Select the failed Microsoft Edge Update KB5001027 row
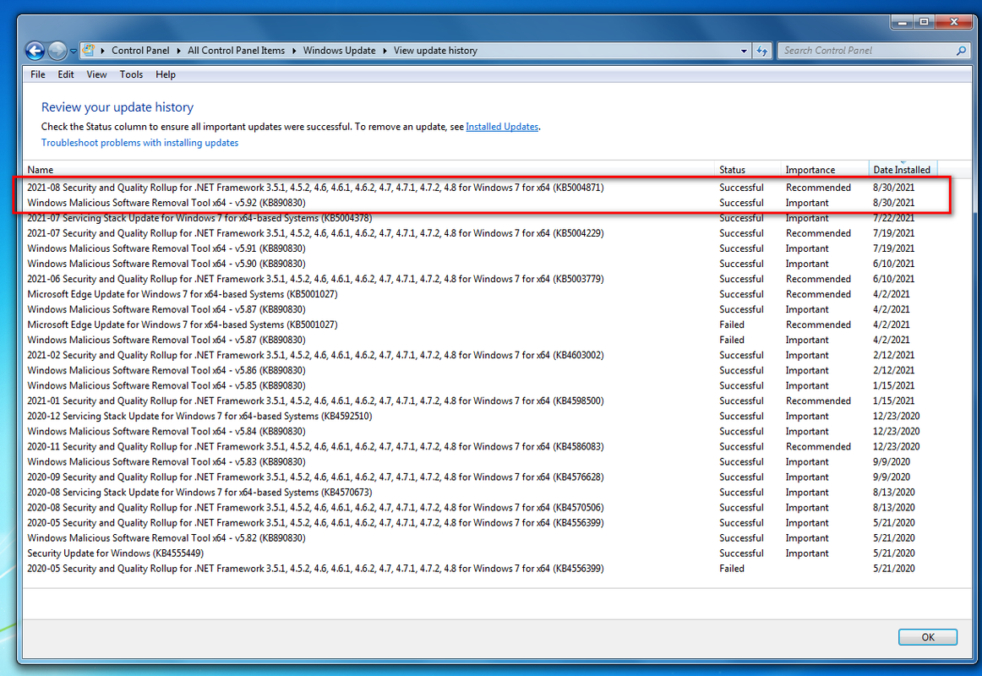Screen dimensions: 982x676 (481, 324)
